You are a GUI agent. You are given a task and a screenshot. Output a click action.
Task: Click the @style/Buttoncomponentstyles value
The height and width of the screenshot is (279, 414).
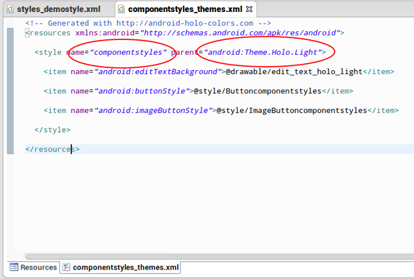258,91
